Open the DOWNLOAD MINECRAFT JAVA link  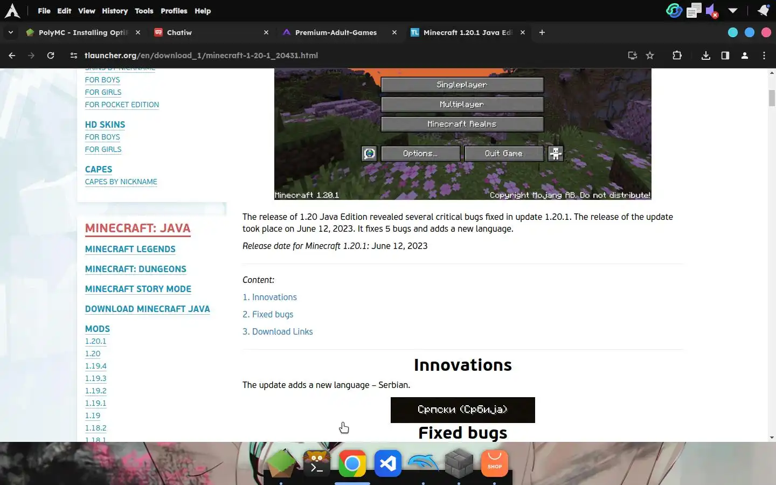click(x=148, y=309)
